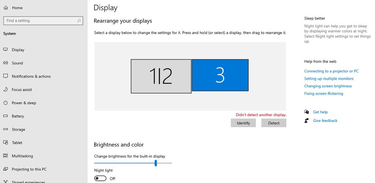Go to Projecting to this PC
Viewport: 375px width, 183px height.
29,169
